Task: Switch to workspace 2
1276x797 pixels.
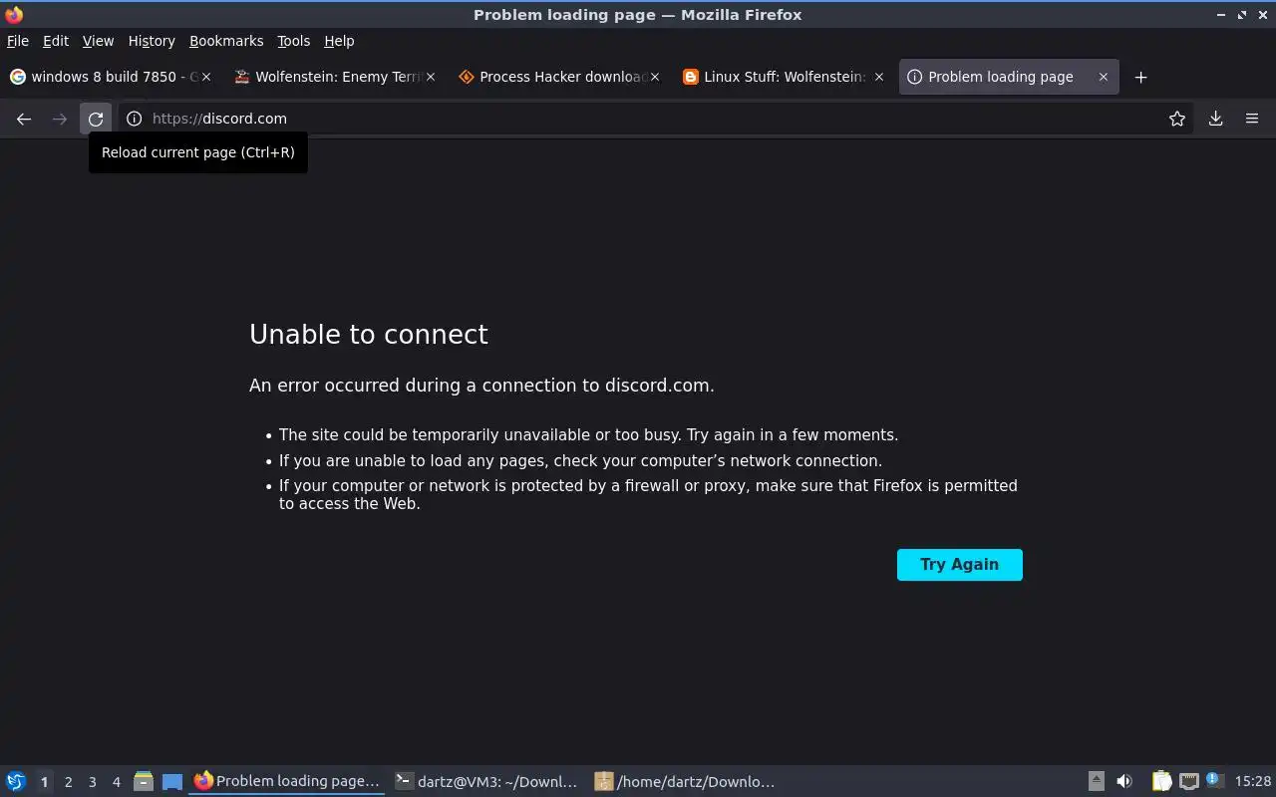Action: click(68, 782)
